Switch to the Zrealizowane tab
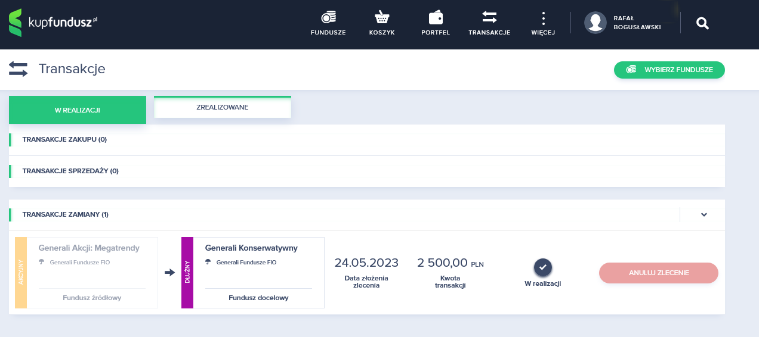Image resolution: width=759 pixels, height=337 pixels. click(223, 107)
